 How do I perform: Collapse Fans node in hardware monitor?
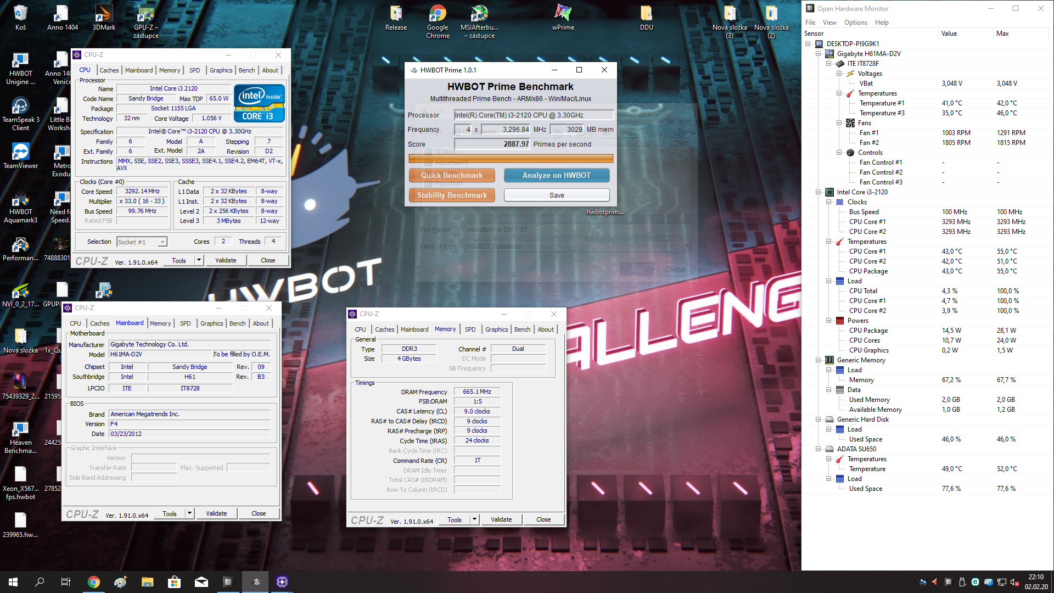[x=839, y=123]
